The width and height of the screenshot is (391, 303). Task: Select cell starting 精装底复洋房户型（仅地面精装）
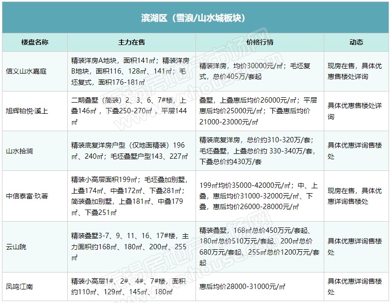tap(132, 151)
